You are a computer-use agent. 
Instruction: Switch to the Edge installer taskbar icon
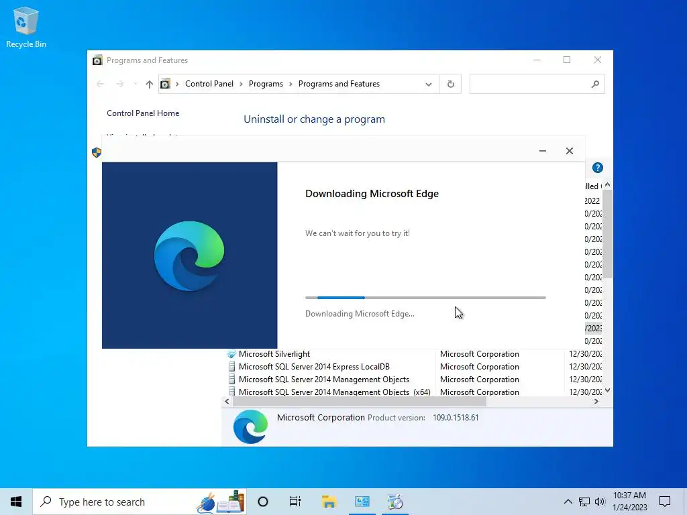coord(395,502)
